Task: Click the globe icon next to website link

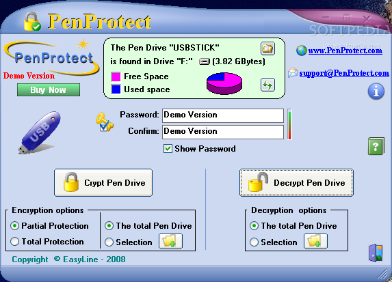Action: coord(302,51)
